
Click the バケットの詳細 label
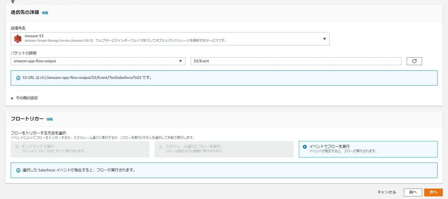24,53
